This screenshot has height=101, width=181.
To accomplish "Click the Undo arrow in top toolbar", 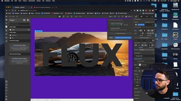I will click(x=110, y=17).
